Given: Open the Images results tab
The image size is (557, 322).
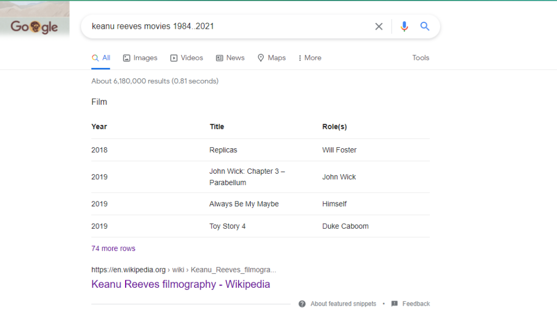Looking at the screenshot, I should 140,58.
